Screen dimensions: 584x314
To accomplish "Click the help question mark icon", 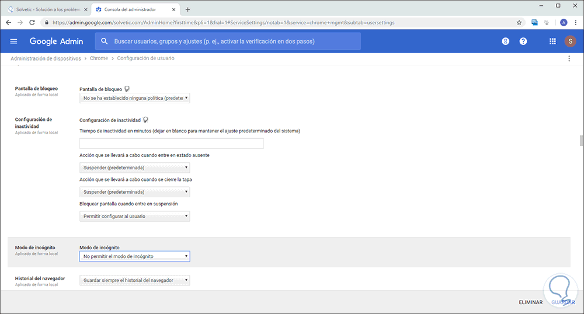I will pyautogui.click(x=523, y=41).
